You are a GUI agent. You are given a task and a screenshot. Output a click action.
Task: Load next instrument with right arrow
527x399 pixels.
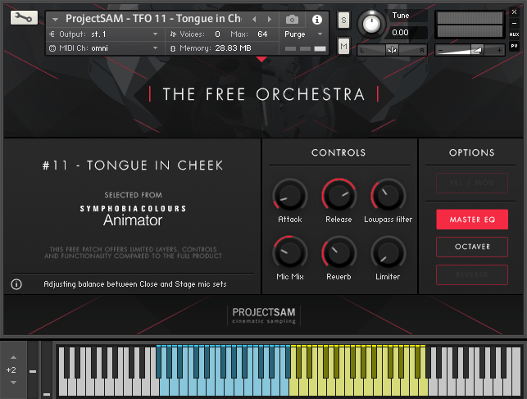click(x=270, y=20)
